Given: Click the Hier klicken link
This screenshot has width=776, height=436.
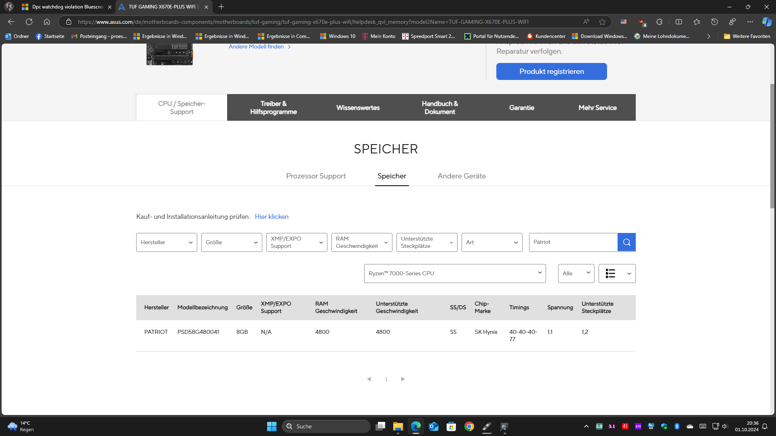Looking at the screenshot, I should point(272,217).
